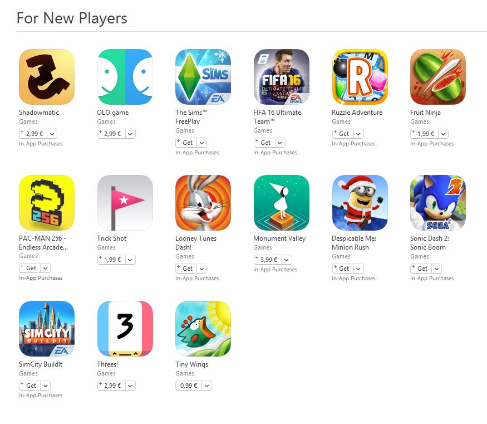The image size is (487, 424).
Task: Expand dropdown arrow next to Fruit Ninja price
Action: [444, 134]
